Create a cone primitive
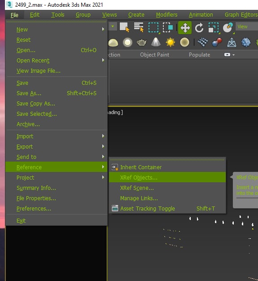Viewport: 258px width, 281px height. [156, 42]
